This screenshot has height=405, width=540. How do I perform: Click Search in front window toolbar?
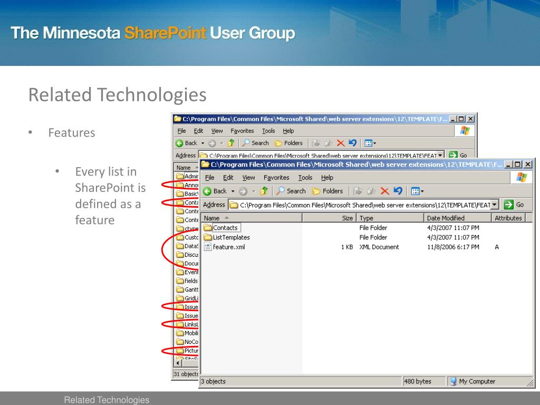point(291,191)
